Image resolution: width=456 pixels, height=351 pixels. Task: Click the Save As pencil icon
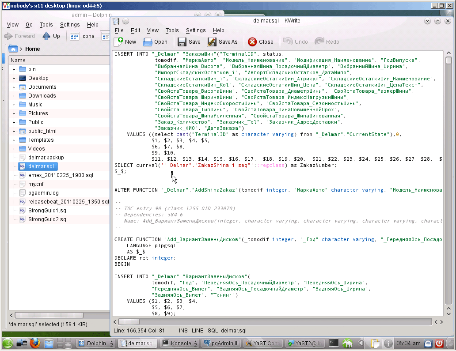(212, 42)
